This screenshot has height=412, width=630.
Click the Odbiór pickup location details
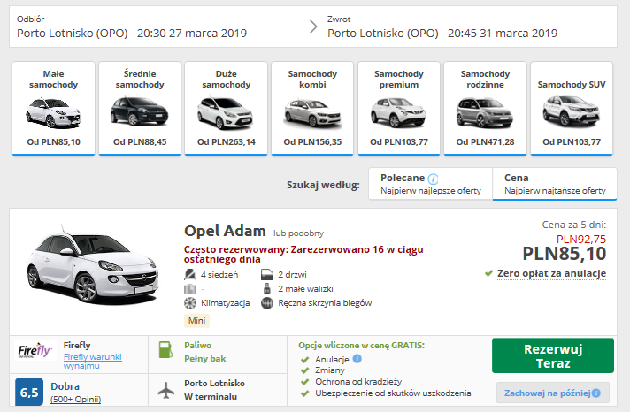click(132, 27)
